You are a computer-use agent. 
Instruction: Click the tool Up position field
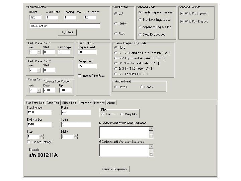click(x=65, y=90)
